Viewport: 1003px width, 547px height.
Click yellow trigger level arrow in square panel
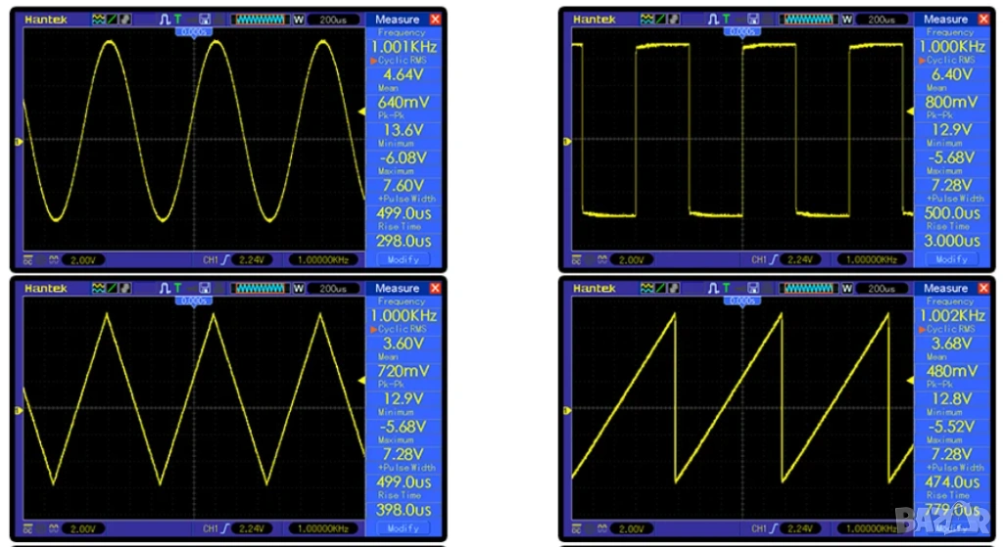click(910, 112)
